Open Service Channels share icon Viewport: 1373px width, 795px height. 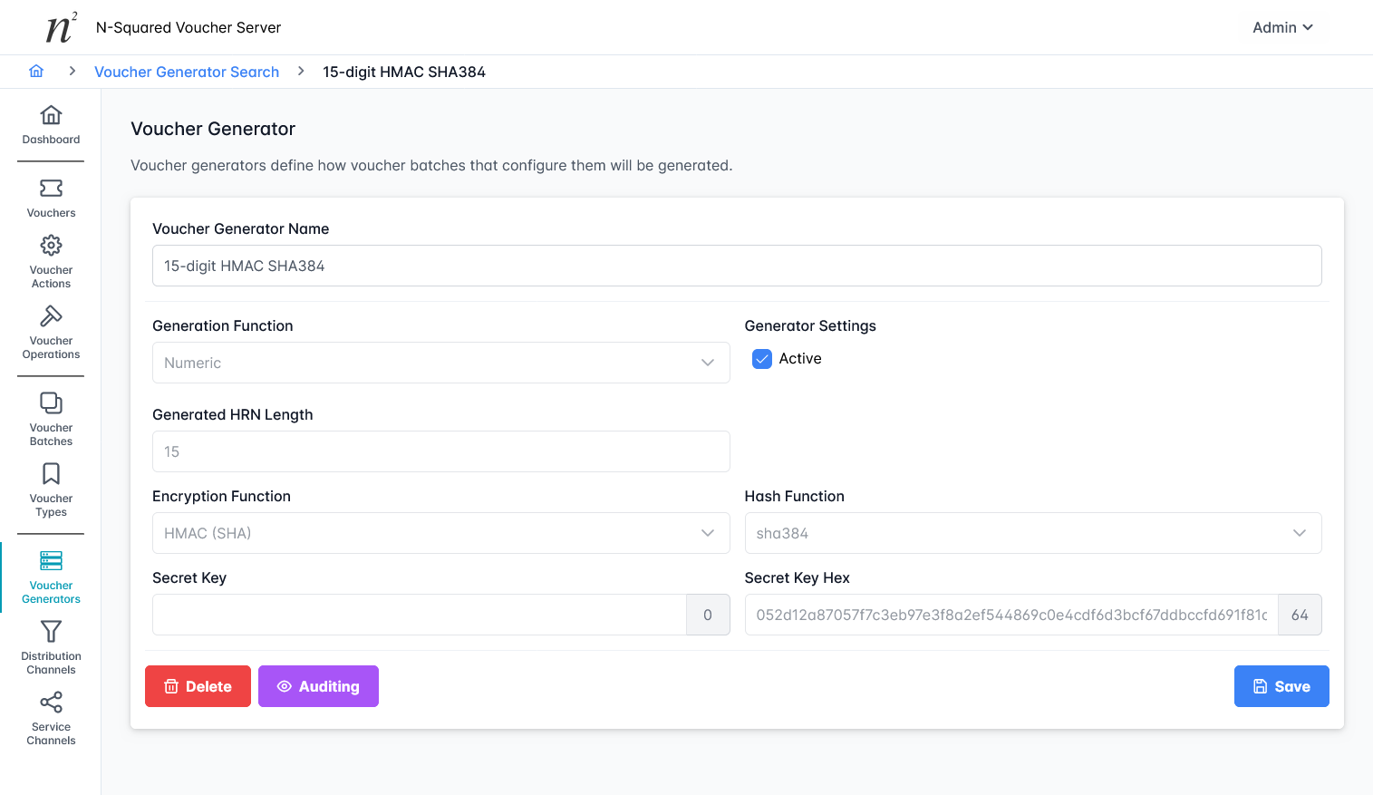52,703
